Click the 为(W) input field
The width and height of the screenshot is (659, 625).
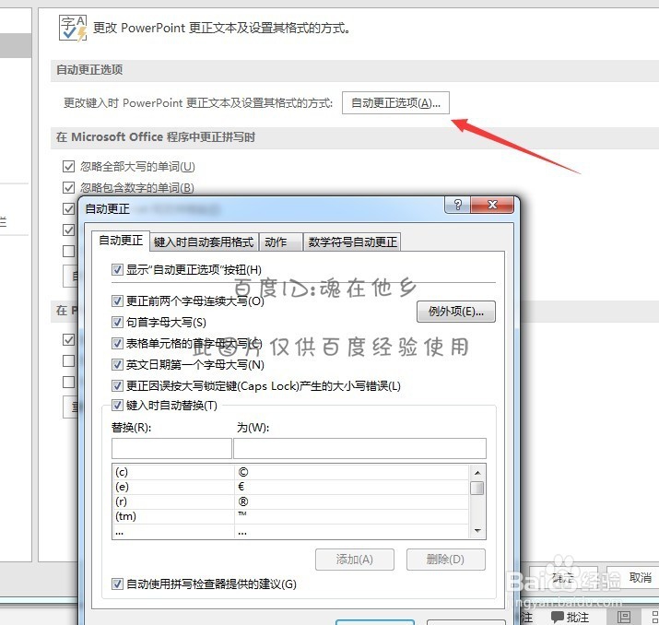359,448
